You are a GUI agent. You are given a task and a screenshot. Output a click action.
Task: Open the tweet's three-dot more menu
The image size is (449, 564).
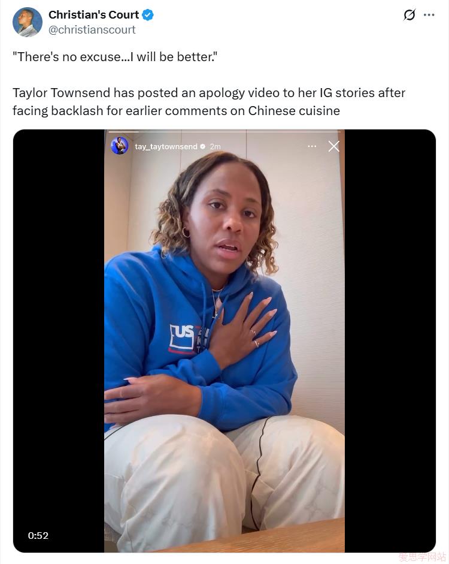429,15
